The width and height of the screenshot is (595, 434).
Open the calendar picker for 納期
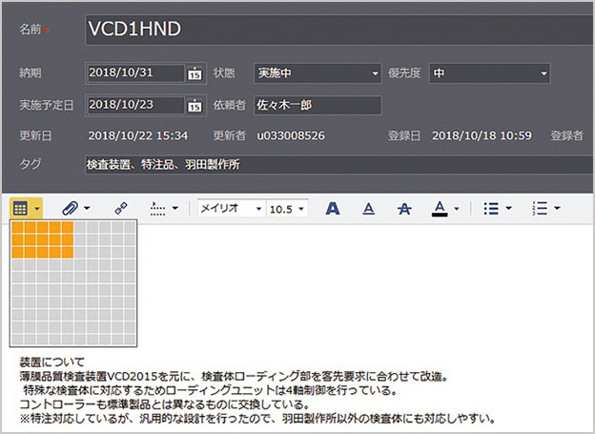195,73
